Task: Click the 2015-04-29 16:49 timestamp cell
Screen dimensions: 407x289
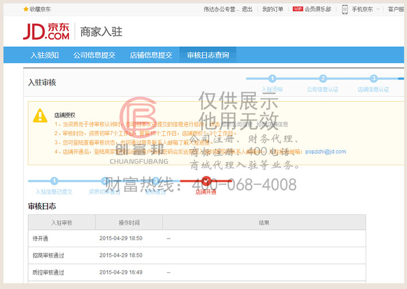Action: pos(121,272)
